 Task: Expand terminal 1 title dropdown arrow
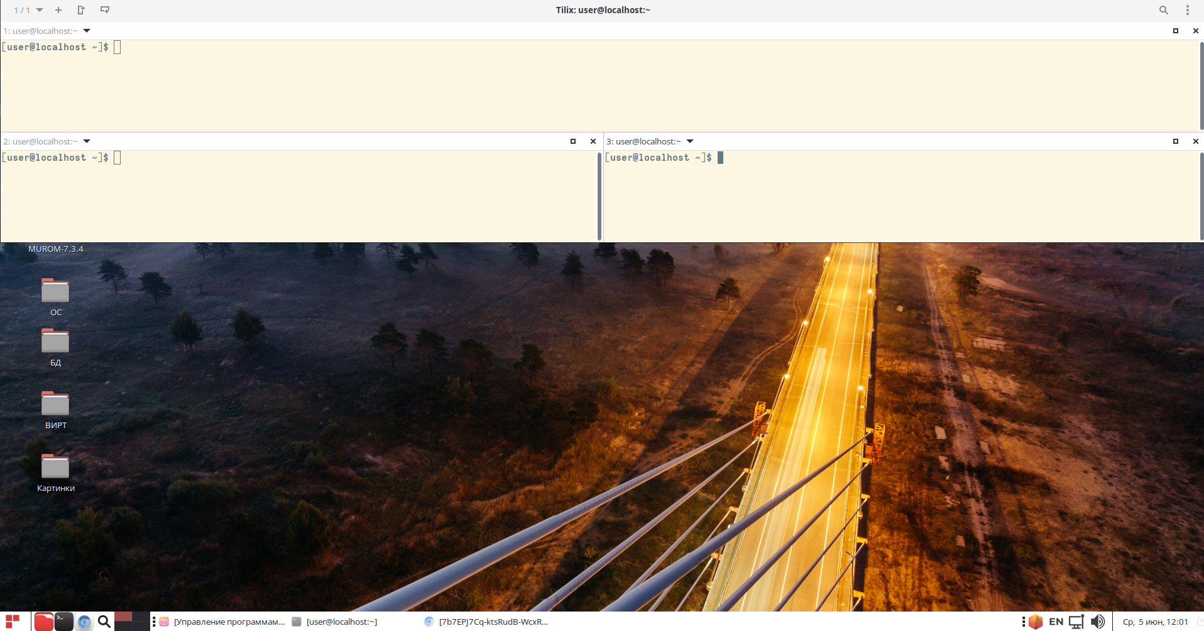[87, 31]
